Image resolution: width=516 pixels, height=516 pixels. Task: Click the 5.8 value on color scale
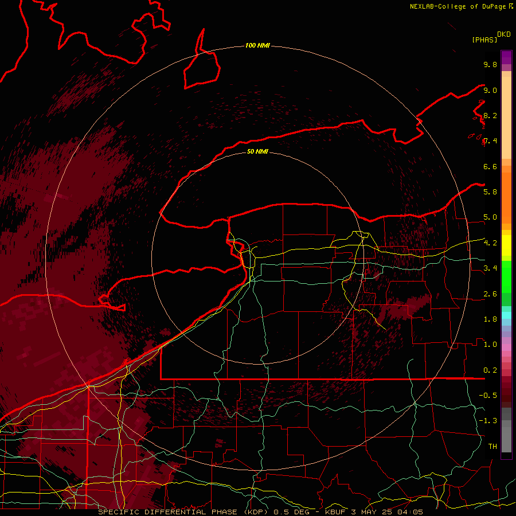tap(490, 192)
